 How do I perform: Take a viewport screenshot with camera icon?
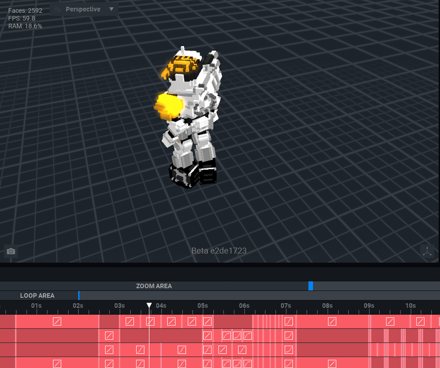(x=11, y=251)
